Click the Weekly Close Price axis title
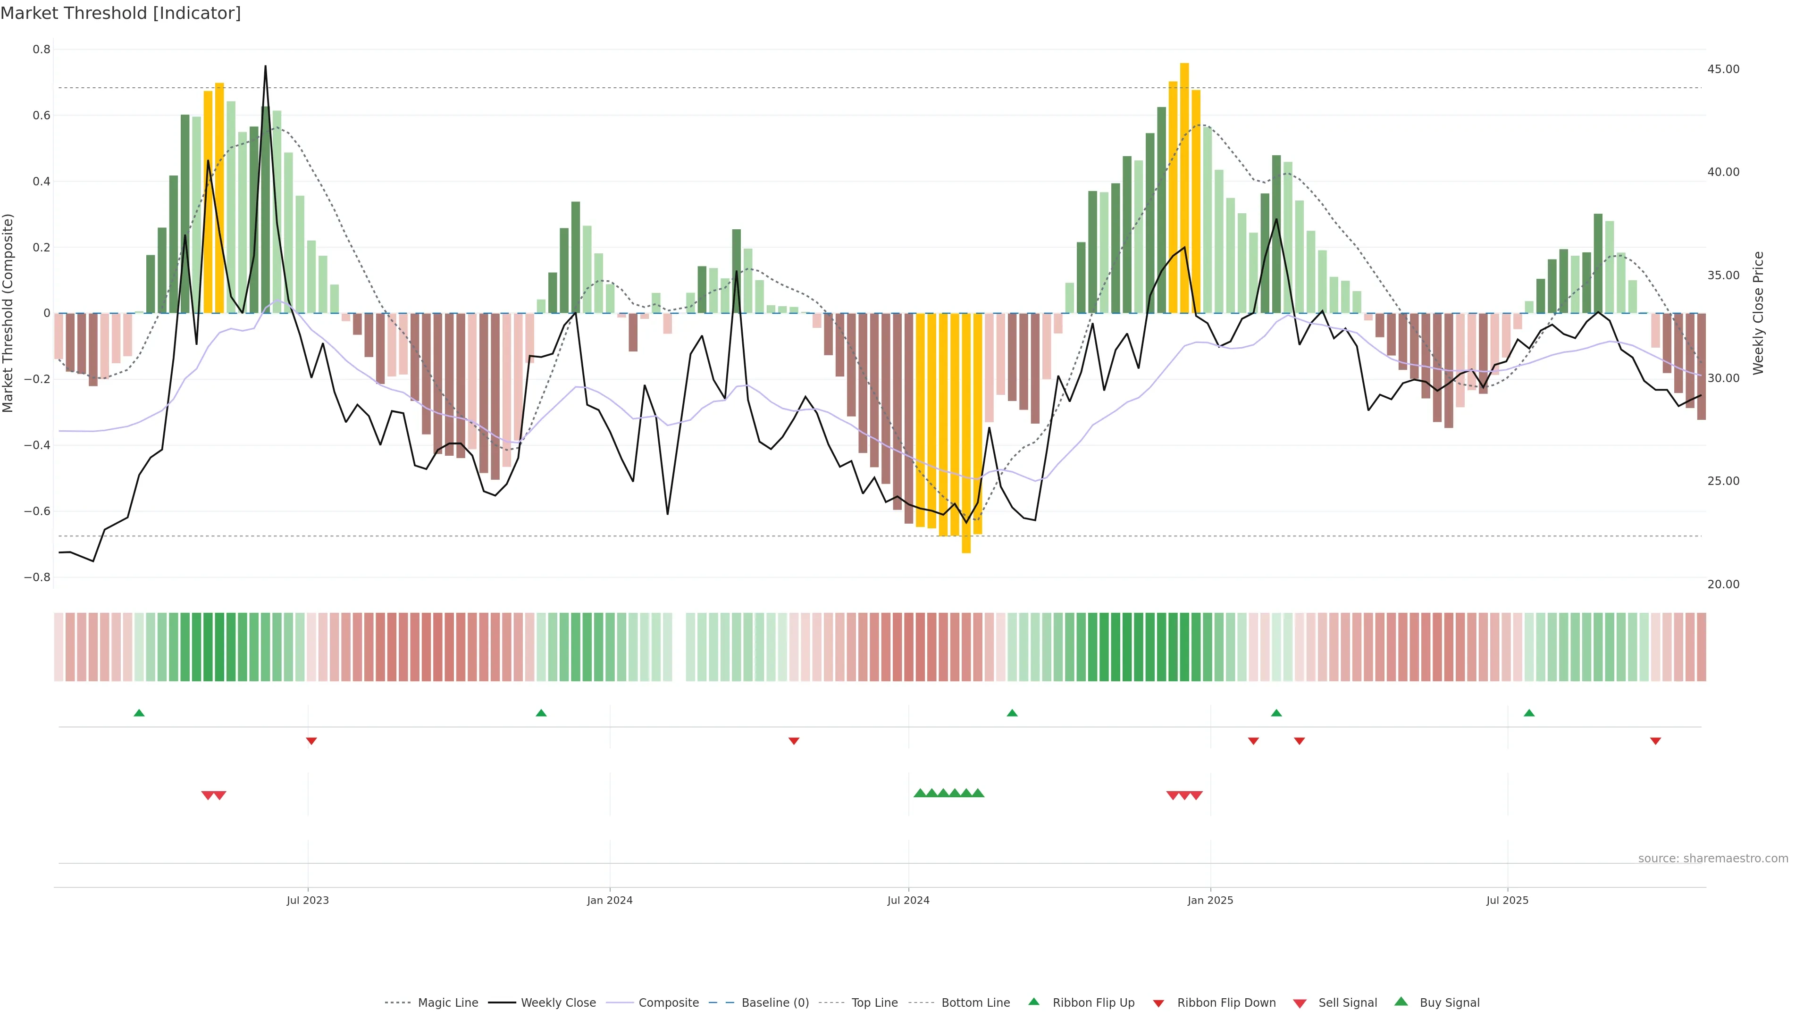The image size is (1812, 1019). (1758, 313)
